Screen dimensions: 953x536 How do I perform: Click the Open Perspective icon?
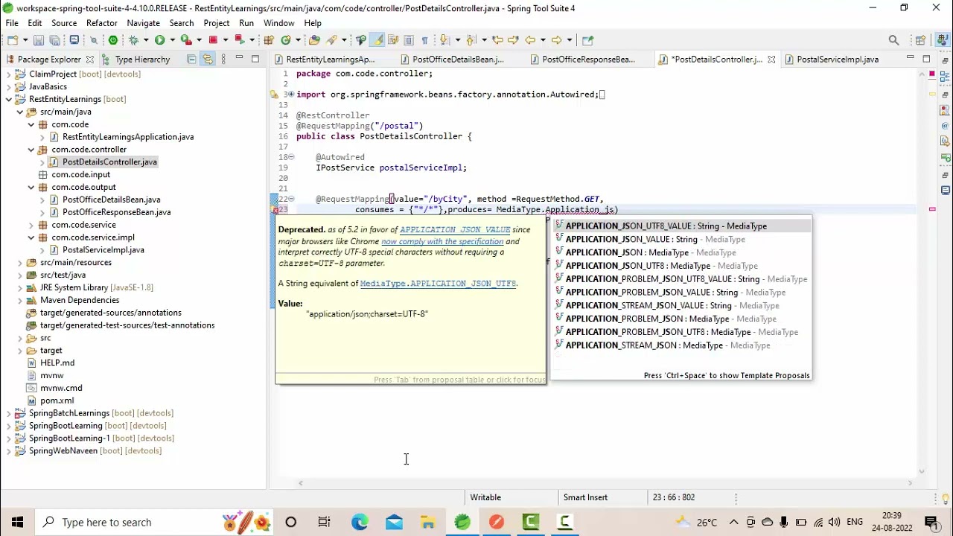pyautogui.click(x=920, y=40)
